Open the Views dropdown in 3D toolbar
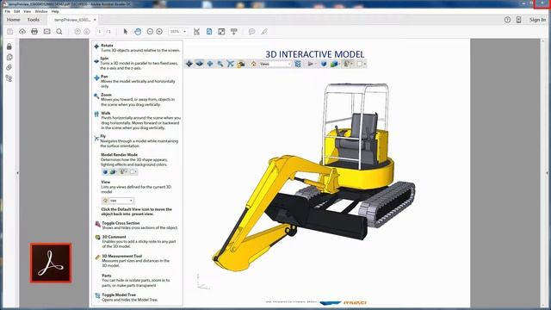This screenshot has height=310, width=551. [275, 64]
